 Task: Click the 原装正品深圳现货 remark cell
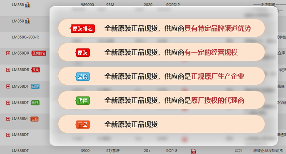pos(268,151)
